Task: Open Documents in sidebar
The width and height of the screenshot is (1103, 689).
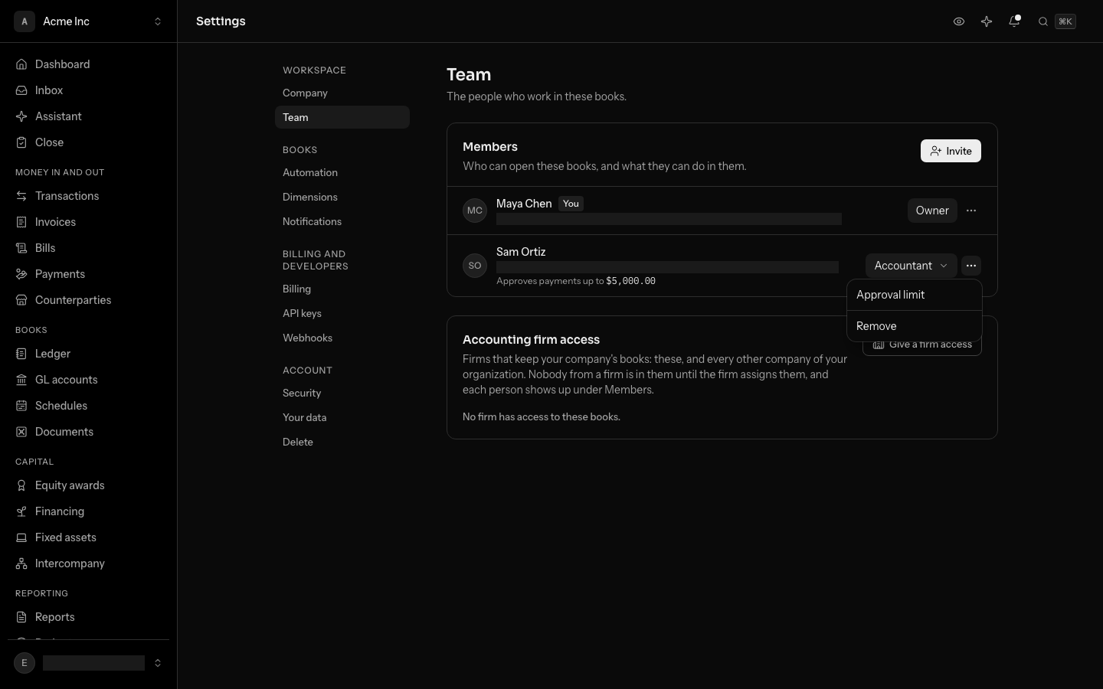Action: [x=88, y=432]
